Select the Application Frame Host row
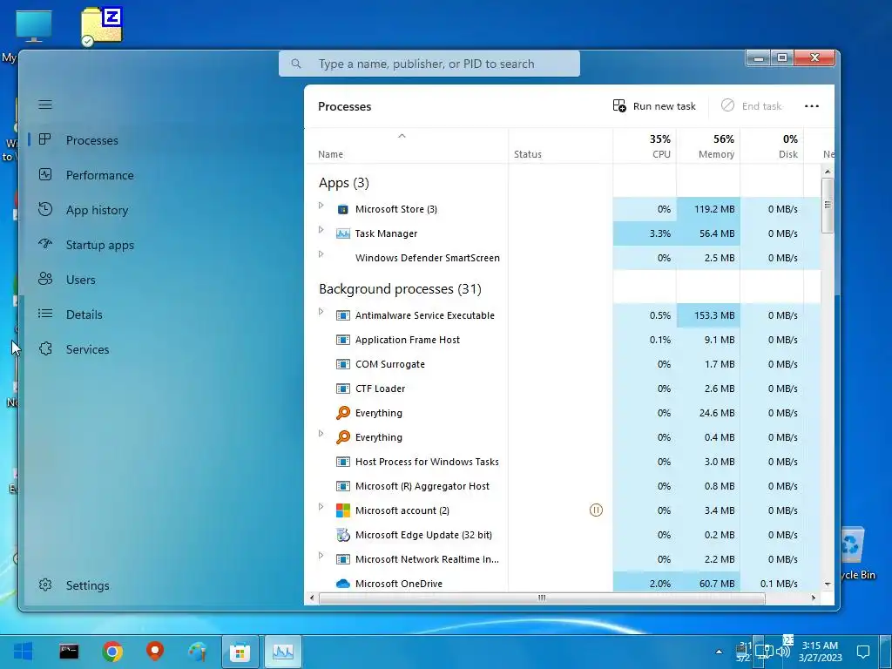This screenshot has height=669, width=892. click(563, 340)
